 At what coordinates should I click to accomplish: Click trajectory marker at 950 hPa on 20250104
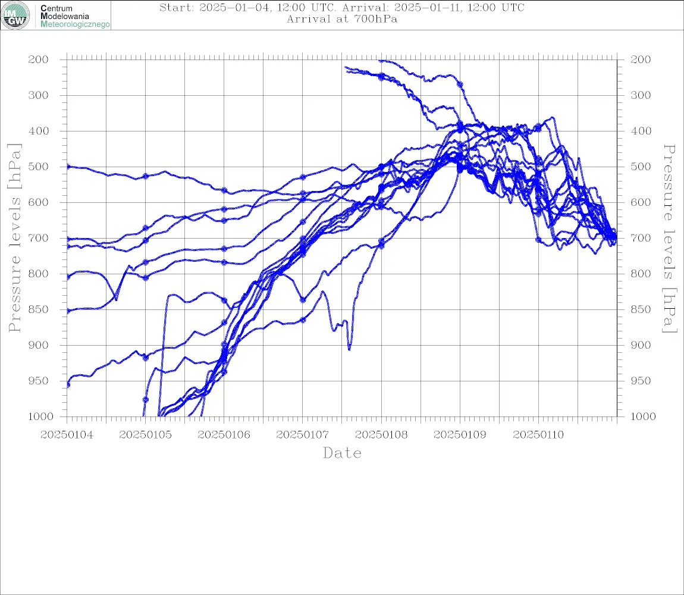tap(68, 385)
